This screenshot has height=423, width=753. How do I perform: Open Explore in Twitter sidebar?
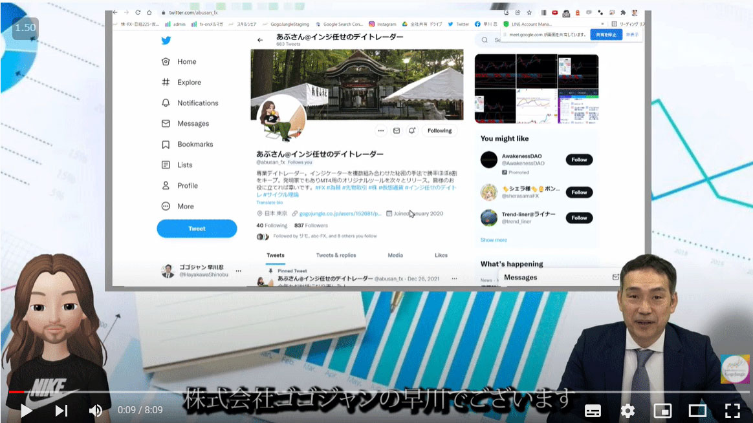coord(182,82)
